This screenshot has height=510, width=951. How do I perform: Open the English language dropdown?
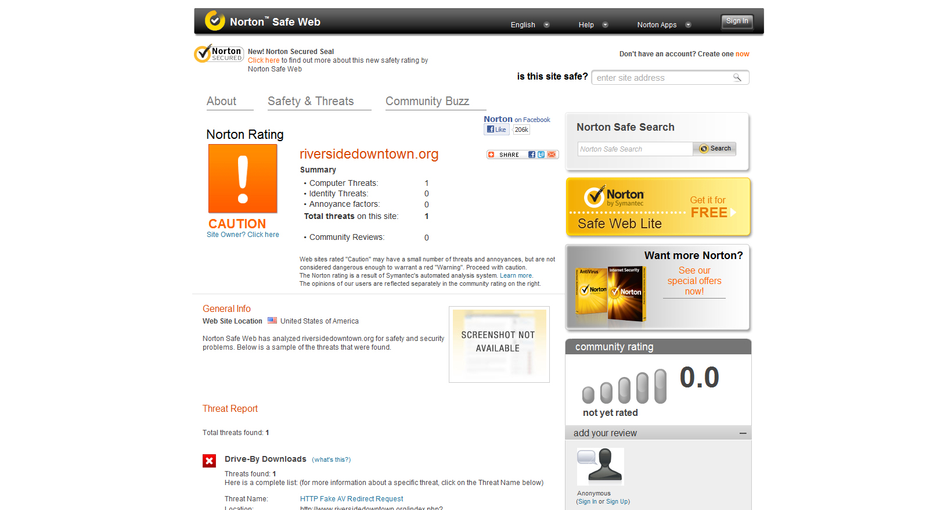click(x=529, y=25)
